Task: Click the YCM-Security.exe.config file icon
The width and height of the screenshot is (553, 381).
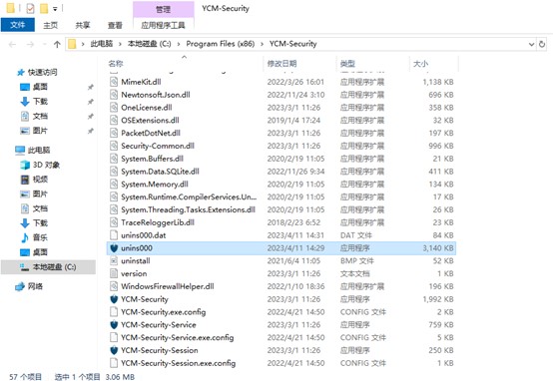Action: [x=114, y=312]
